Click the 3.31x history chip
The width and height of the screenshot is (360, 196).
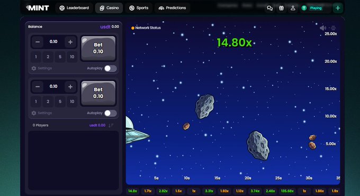[x=209, y=191]
